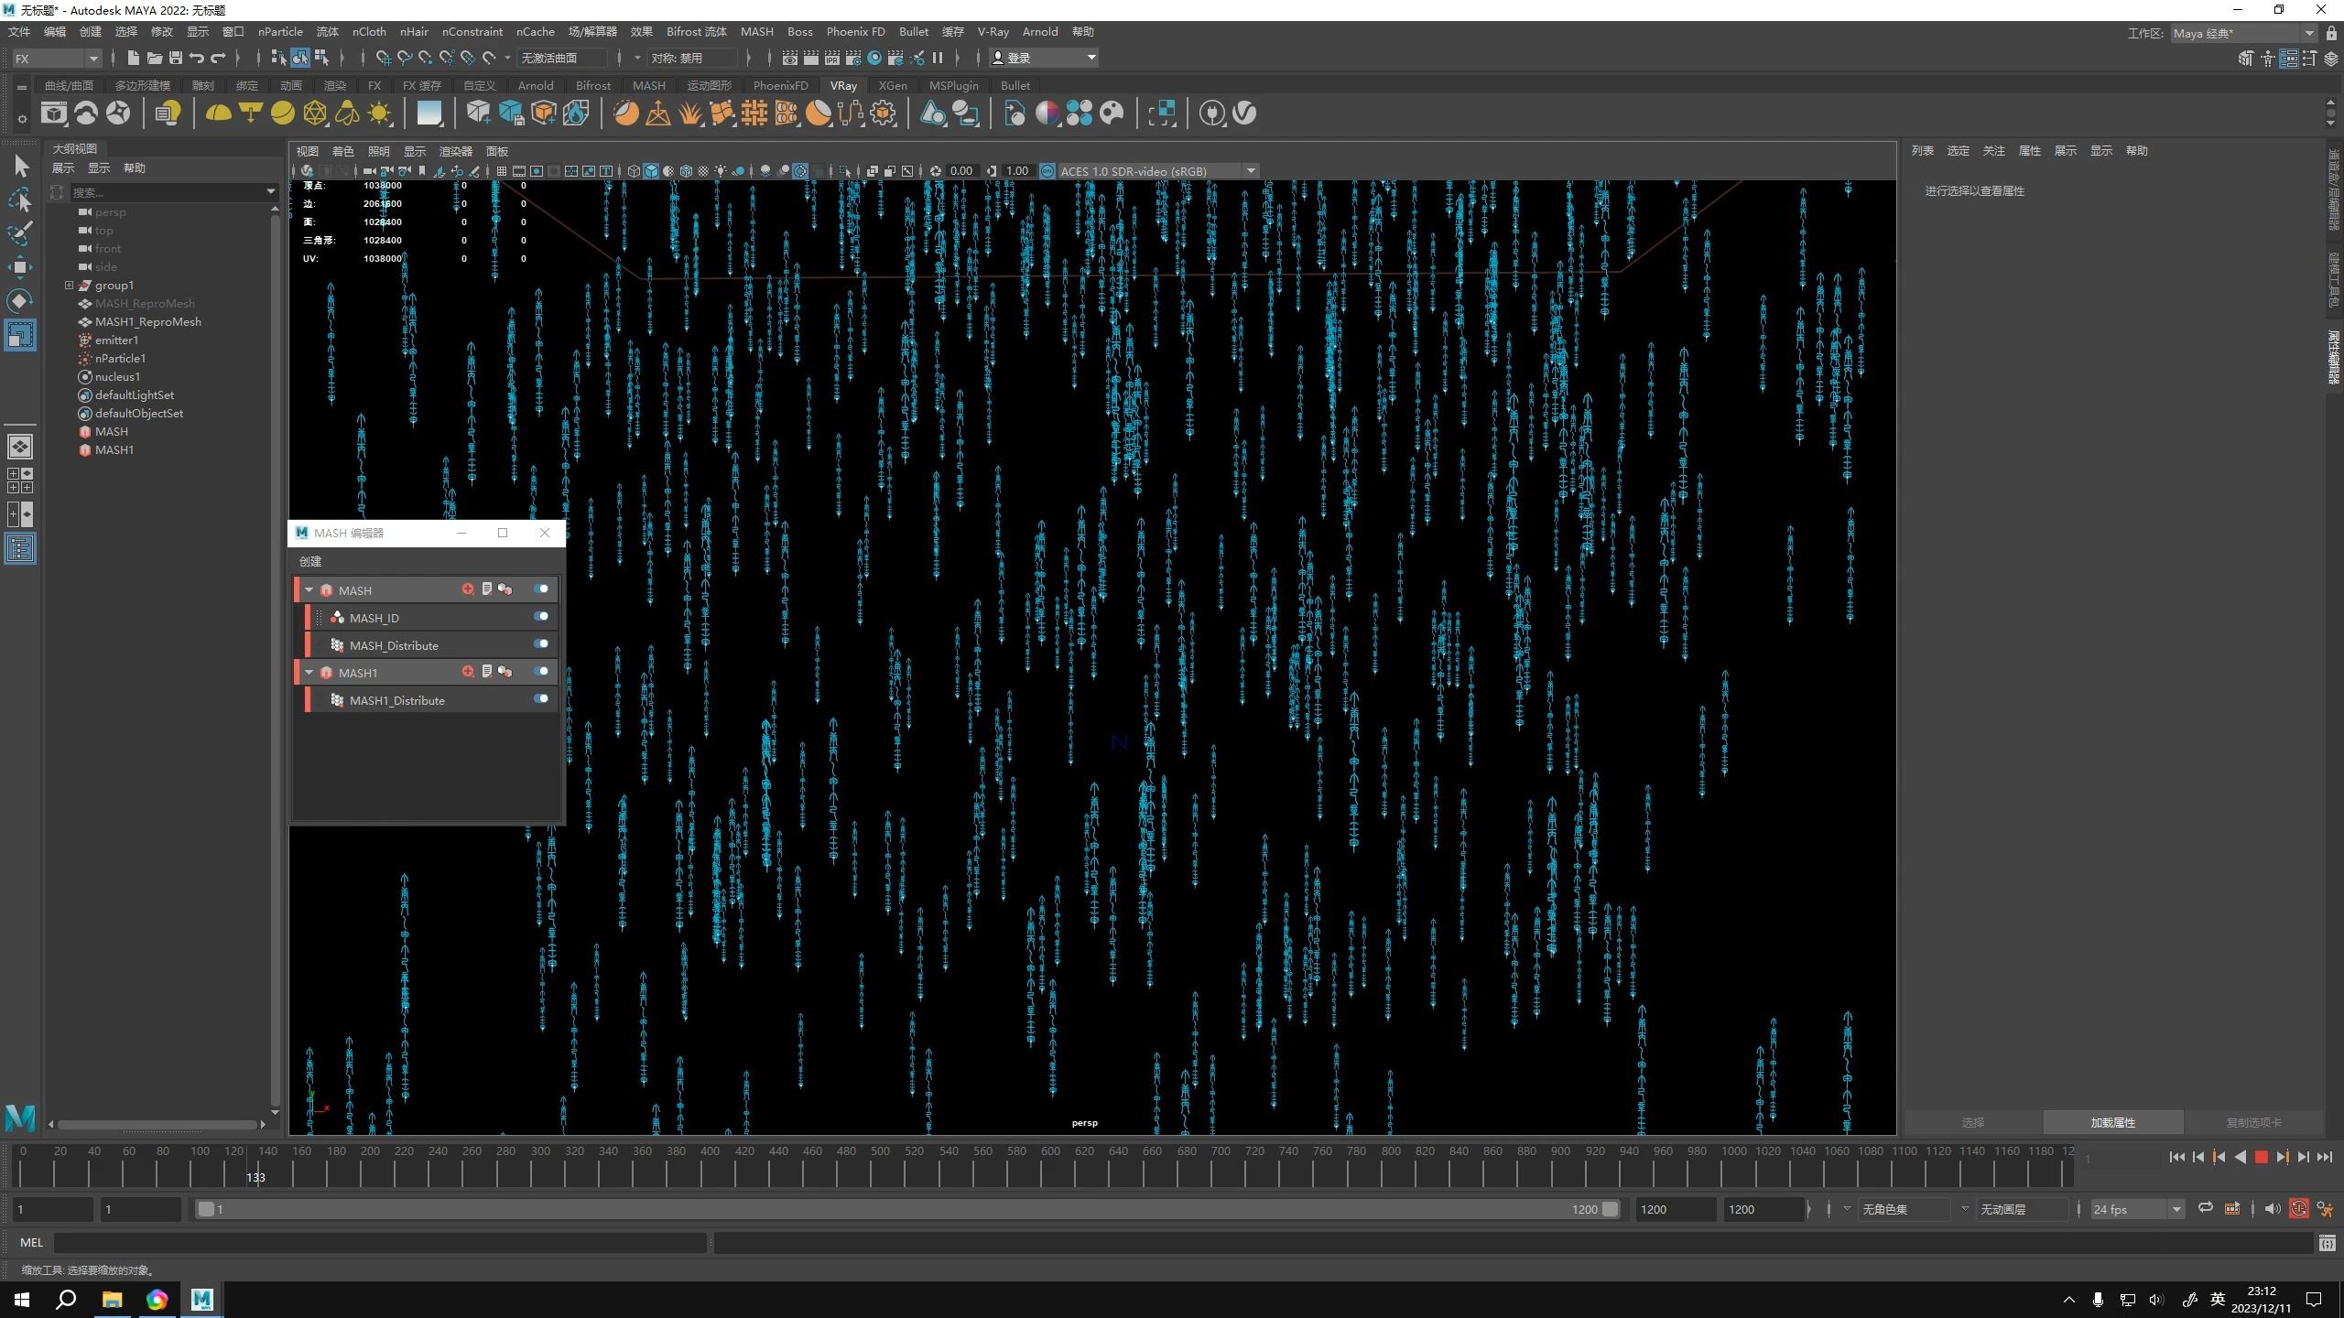Click the 加载属性 button
Image resolution: width=2344 pixels, height=1318 pixels.
coord(2112,1122)
